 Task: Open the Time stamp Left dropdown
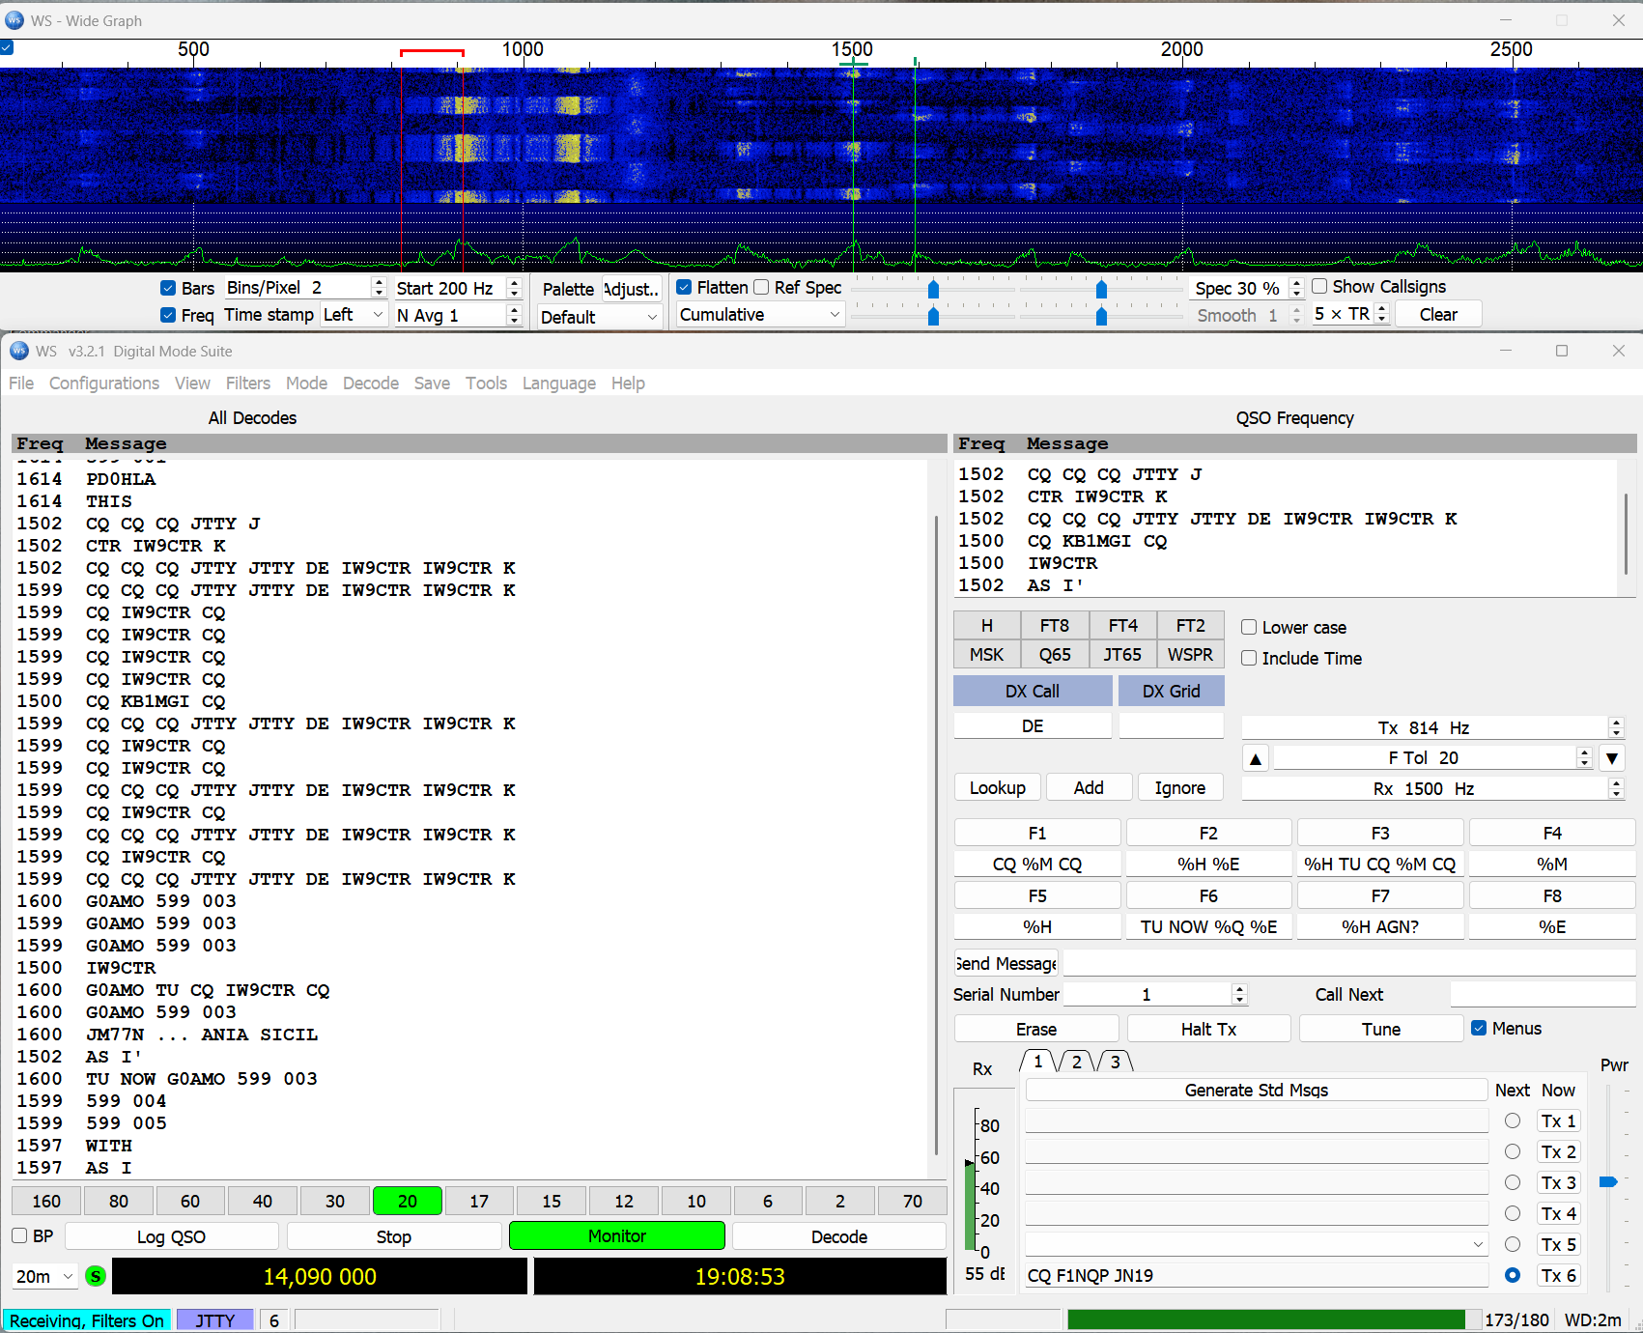[354, 315]
